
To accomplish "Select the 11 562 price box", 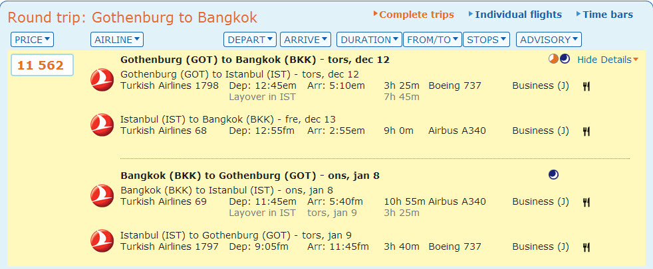I will 41,66.
